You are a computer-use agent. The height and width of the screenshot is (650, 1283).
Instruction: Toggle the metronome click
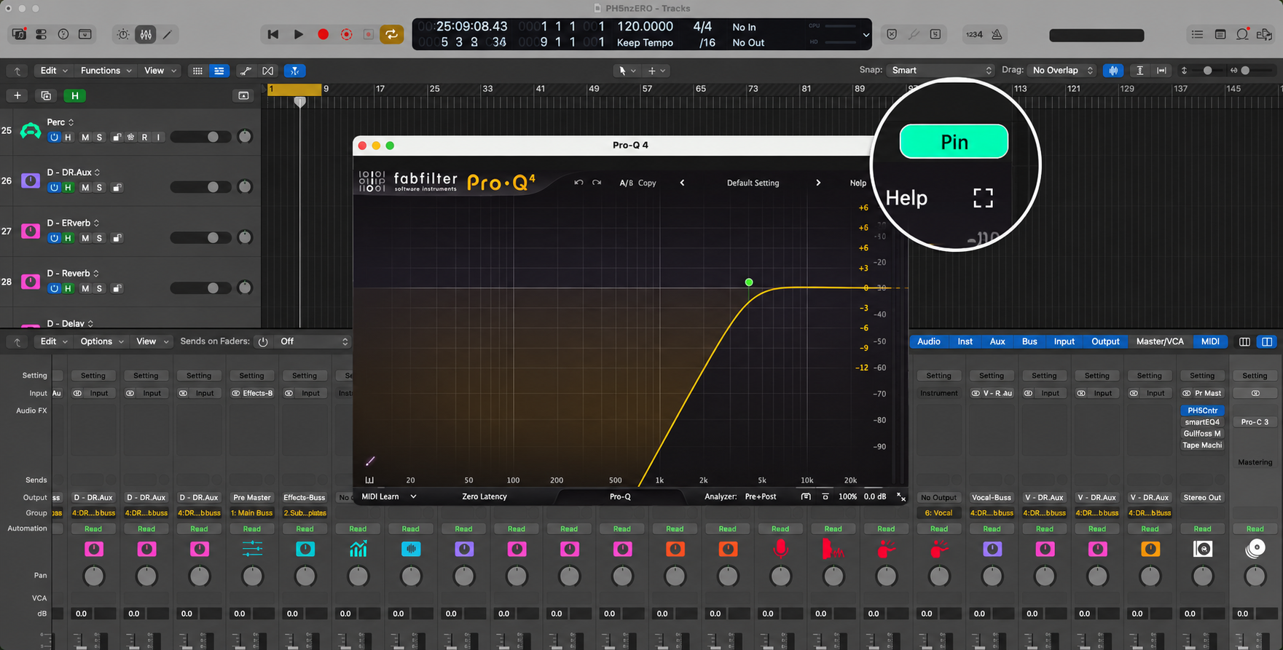pyautogui.click(x=997, y=34)
